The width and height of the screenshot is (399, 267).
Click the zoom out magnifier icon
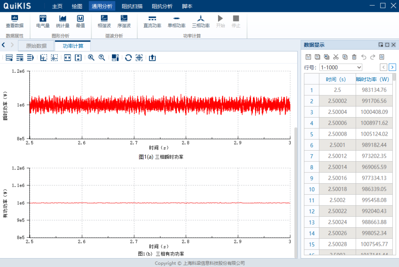pos(102,57)
